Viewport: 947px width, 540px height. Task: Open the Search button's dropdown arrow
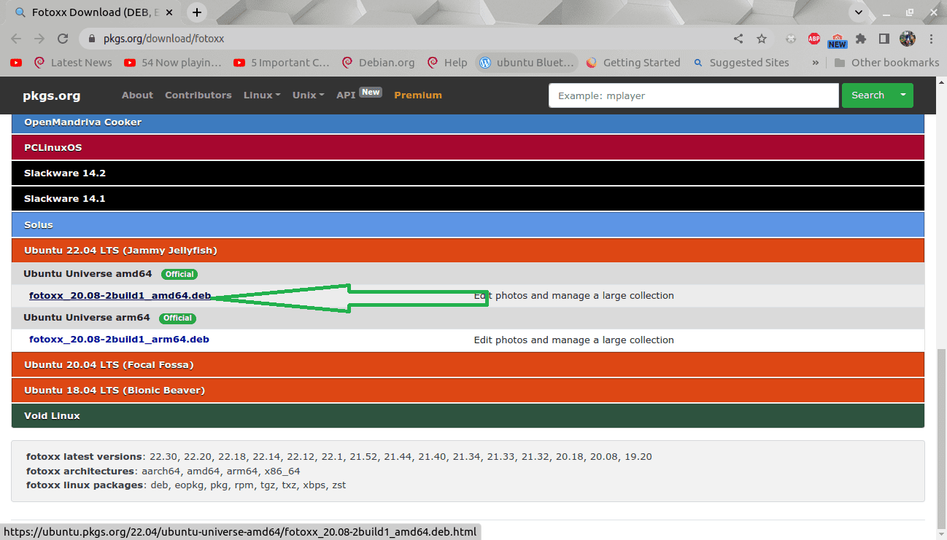[903, 95]
